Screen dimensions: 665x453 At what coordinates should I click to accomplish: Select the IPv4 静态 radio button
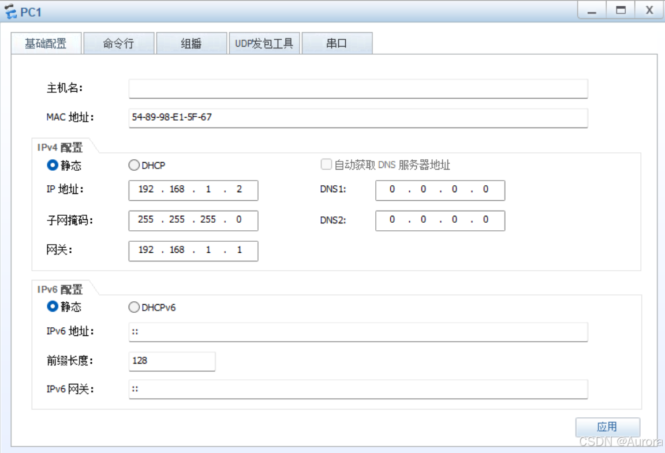coord(53,165)
